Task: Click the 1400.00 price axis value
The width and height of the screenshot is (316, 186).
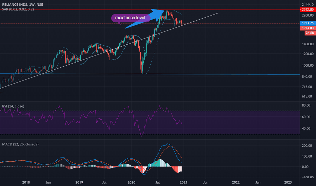Action: pos(308,44)
